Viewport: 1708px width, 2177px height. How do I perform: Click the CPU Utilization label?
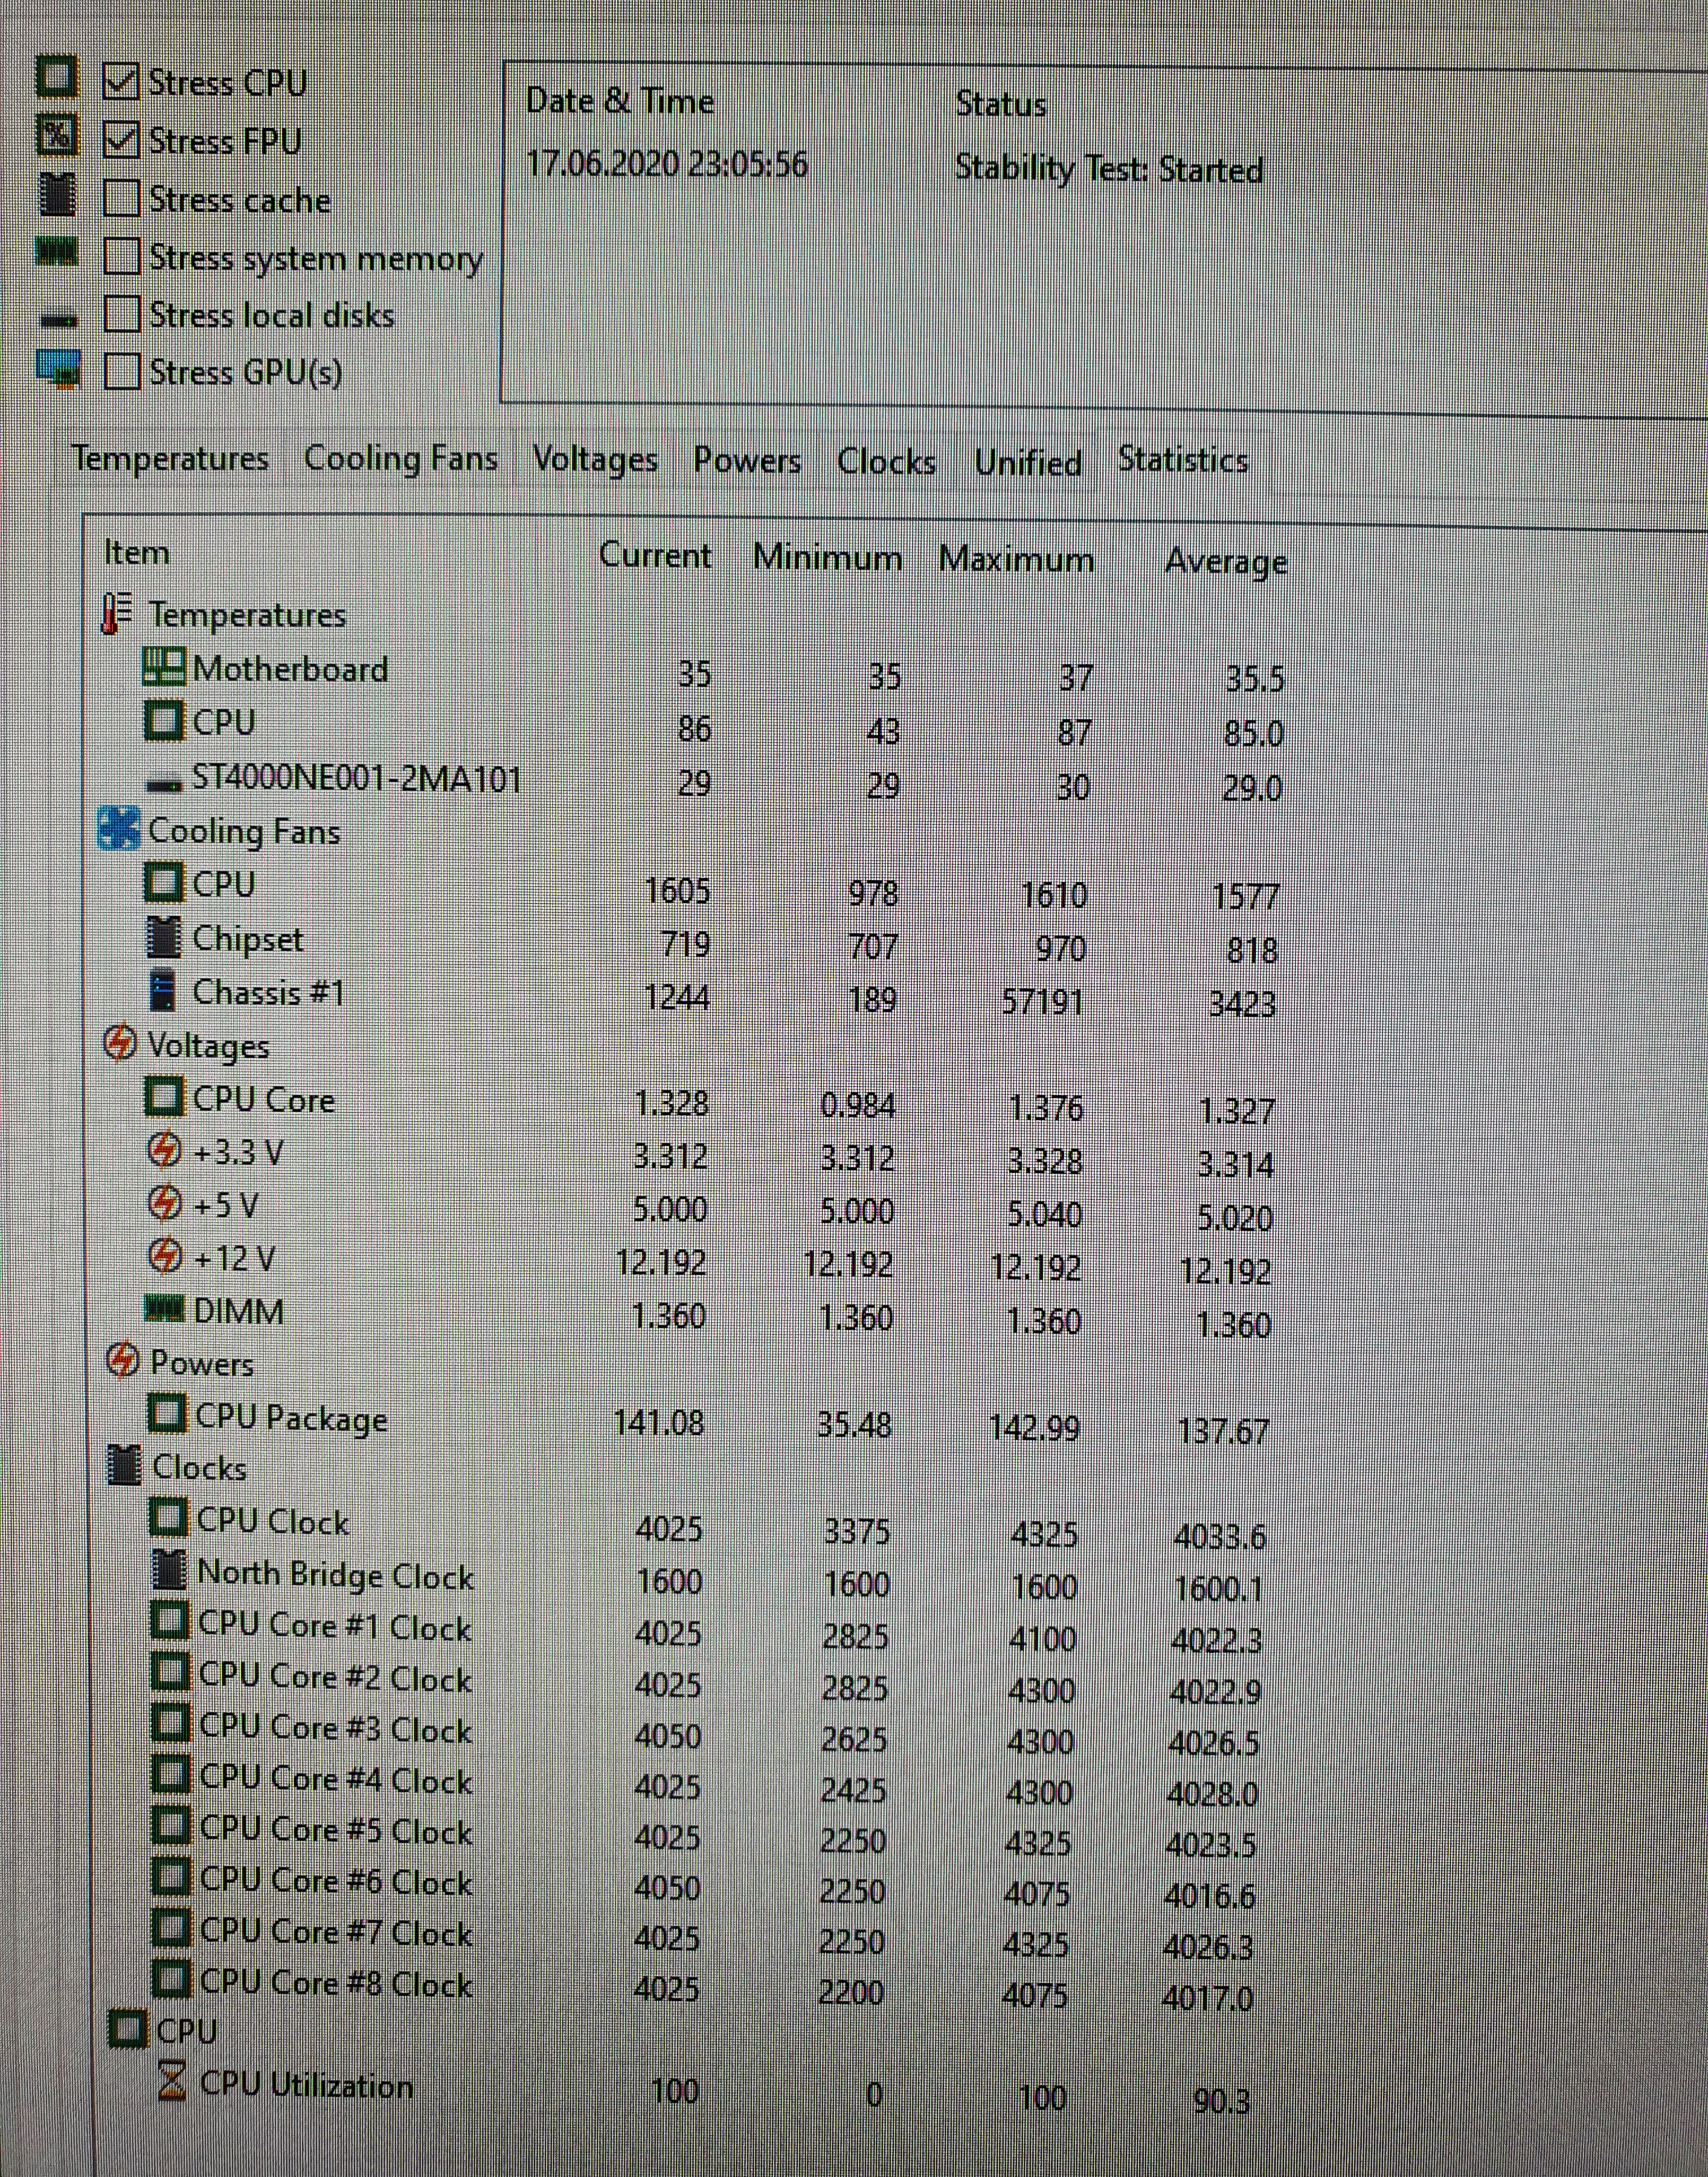point(306,2085)
